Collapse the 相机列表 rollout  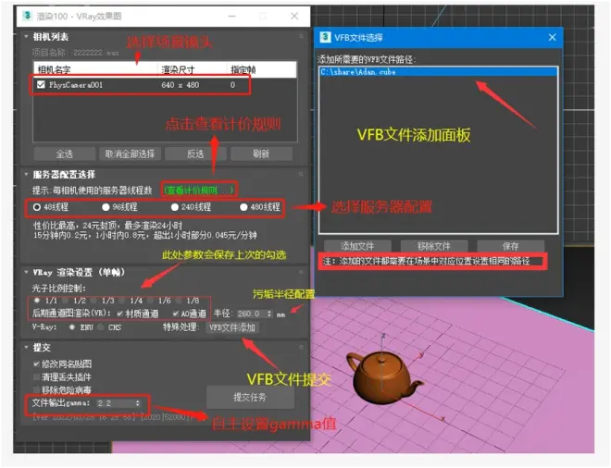[26, 37]
